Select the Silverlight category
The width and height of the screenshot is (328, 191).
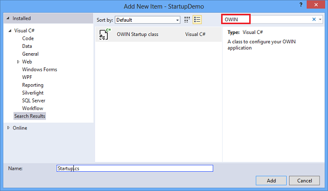coord(33,93)
